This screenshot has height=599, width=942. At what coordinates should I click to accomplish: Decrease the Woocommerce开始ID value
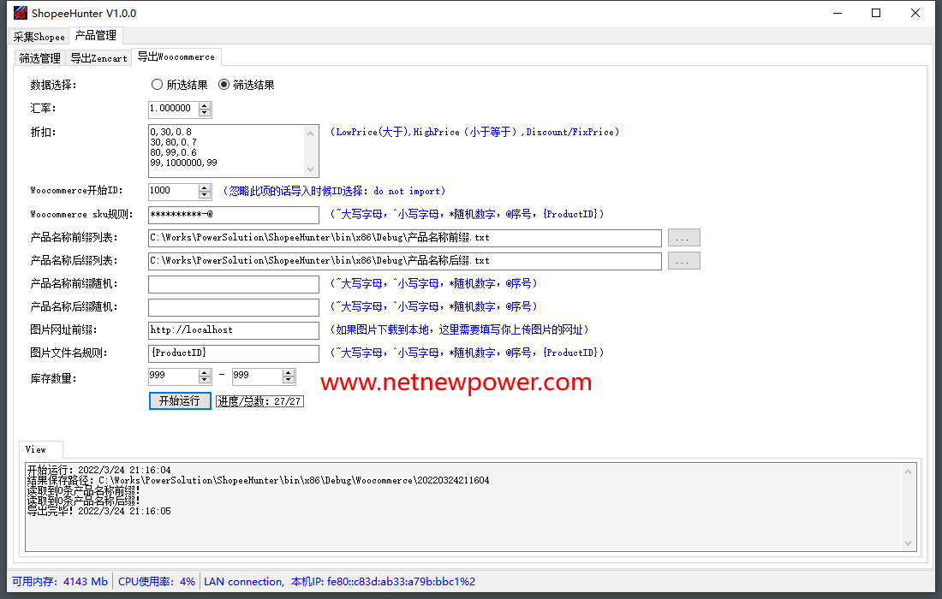click(x=205, y=195)
